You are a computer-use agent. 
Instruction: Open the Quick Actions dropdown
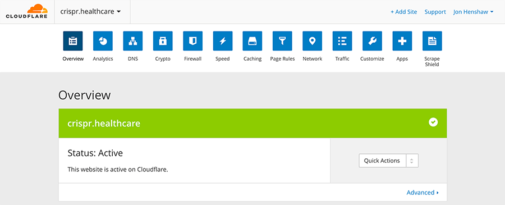(388, 161)
